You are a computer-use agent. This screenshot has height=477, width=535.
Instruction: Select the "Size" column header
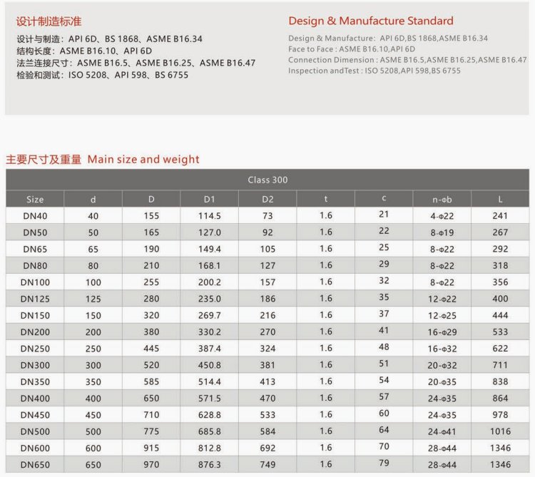[35, 199]
